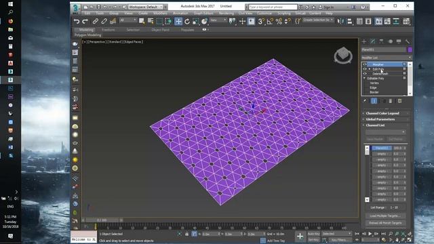Click the purple object color swatch
The image size is (434, 244).
click(x=410, y=49)
